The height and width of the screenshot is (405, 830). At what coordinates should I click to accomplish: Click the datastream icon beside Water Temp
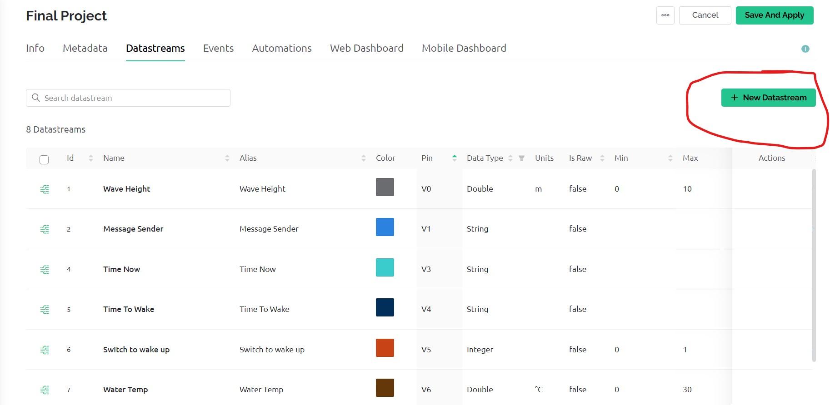point(45,390)
